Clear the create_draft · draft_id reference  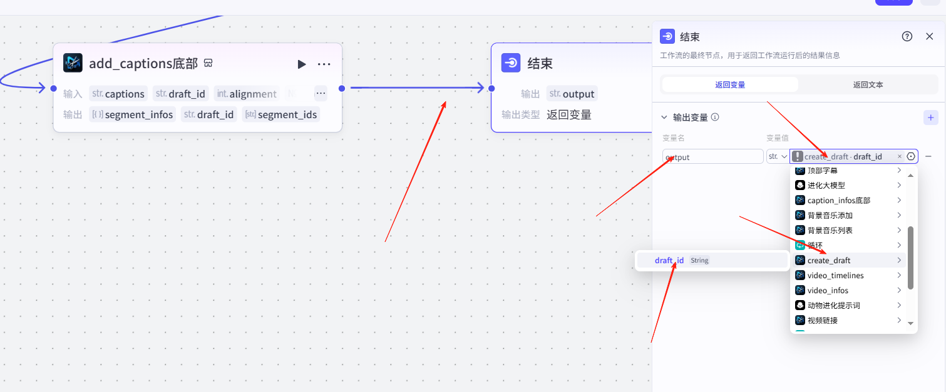(x=900, y=156)
